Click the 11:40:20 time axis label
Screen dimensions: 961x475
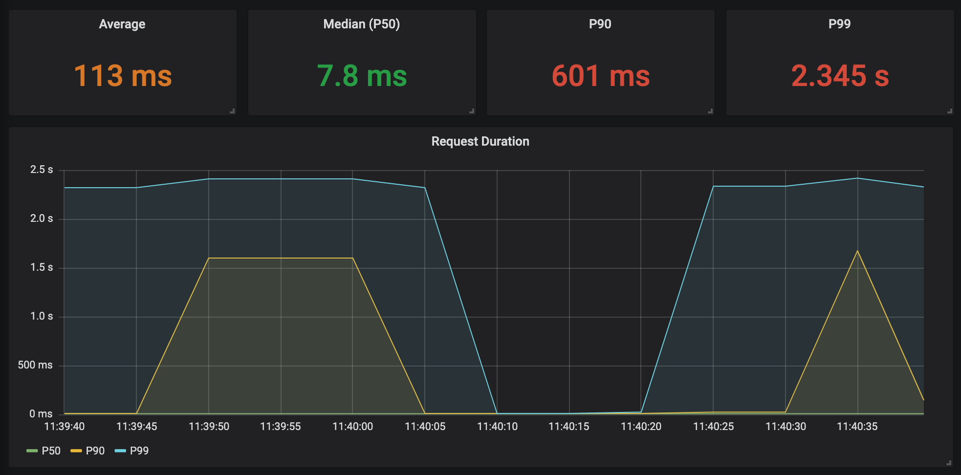click(x=641, y=427)
